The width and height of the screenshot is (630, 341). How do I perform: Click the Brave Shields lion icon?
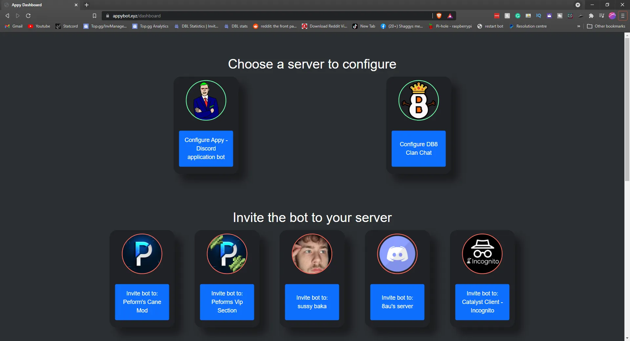point(439,16)
